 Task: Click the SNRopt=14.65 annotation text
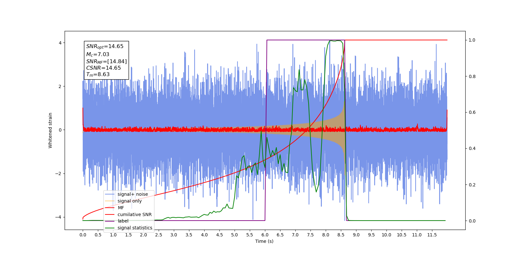pos(105,46)
